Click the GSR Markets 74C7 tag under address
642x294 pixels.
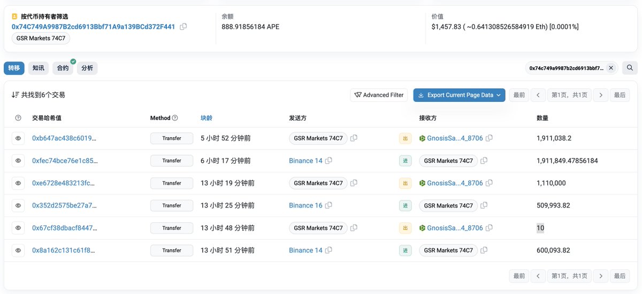(x=41, y=38)
